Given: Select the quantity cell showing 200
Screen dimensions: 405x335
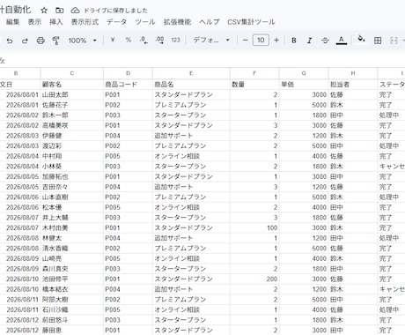Looking at the screenshot, I should (x=254, y=279).
